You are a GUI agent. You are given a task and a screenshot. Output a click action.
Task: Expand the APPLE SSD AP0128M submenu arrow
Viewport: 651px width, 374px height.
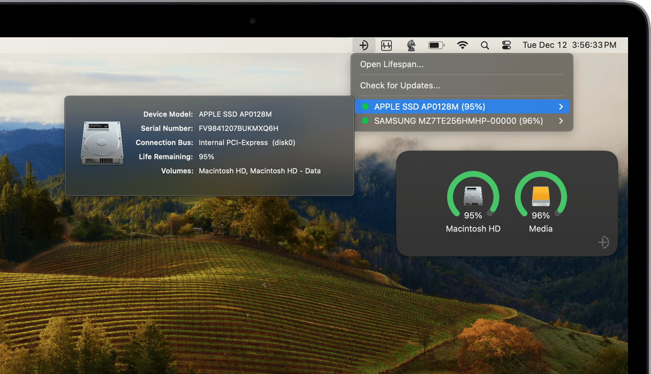(561, 107)
